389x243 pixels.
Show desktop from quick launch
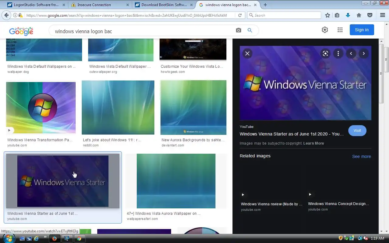point(22,238)
